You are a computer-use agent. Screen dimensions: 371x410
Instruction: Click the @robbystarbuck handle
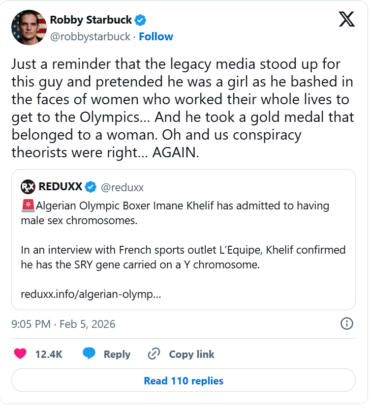(x=90, y=37)
